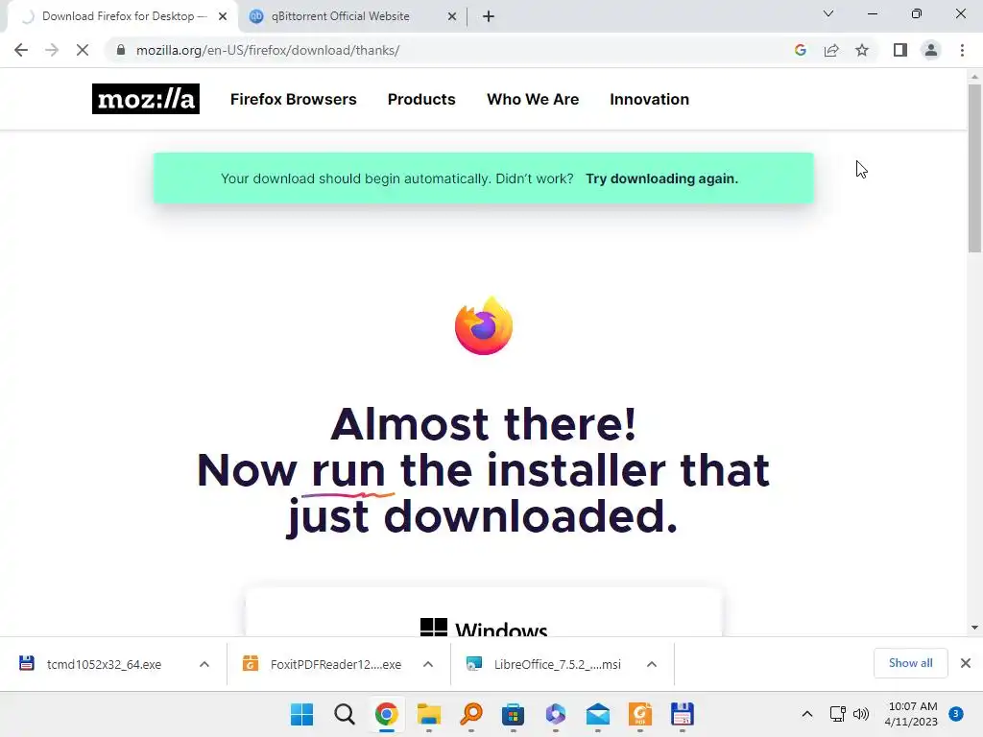Viewport: 983px width, 737px height.
Task: Open File Explorer from the taskbar
Action: [x=429, y=714]
